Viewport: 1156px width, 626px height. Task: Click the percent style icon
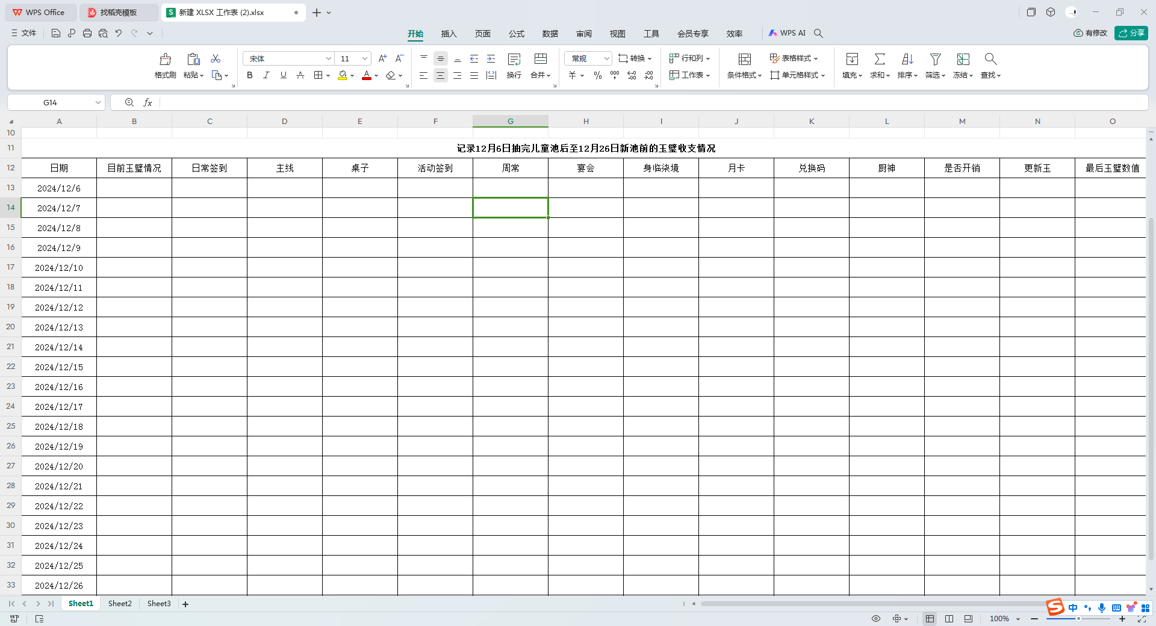pyautogui.click(x=597, y=75)
